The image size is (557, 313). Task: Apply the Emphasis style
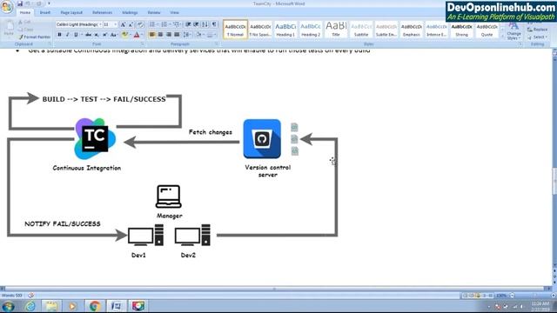tap(412, 29)
